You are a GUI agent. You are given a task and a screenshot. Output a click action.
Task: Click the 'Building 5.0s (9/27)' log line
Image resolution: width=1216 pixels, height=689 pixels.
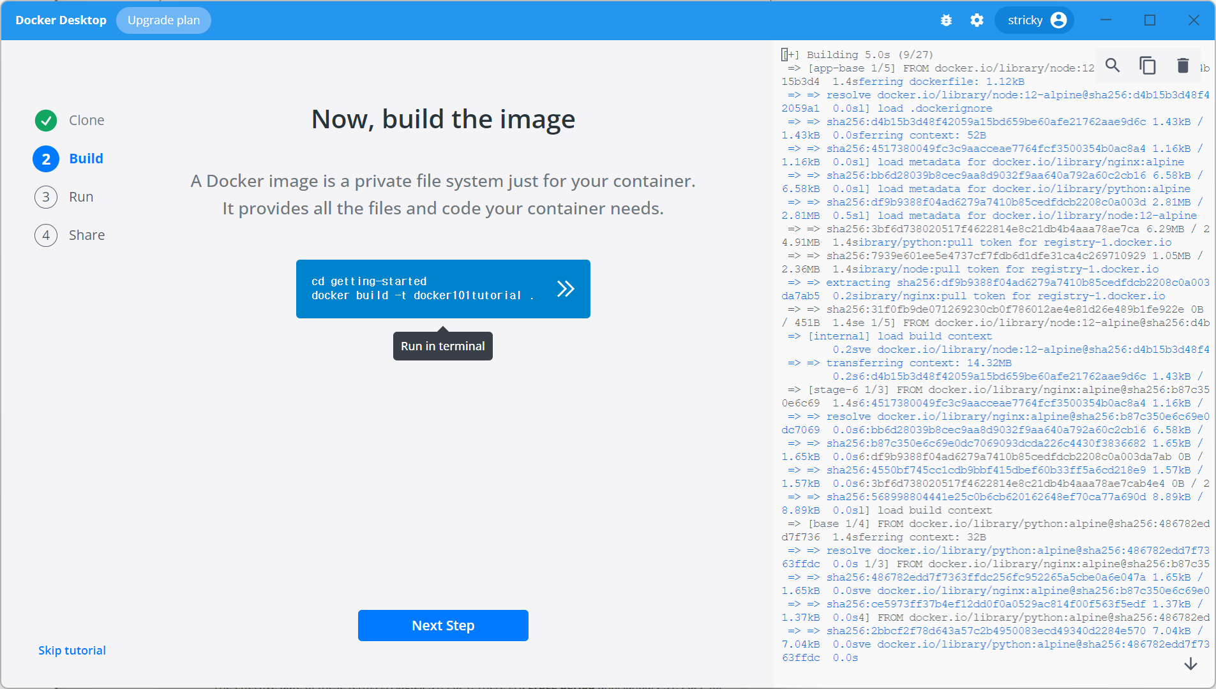(x=857, y=55)
